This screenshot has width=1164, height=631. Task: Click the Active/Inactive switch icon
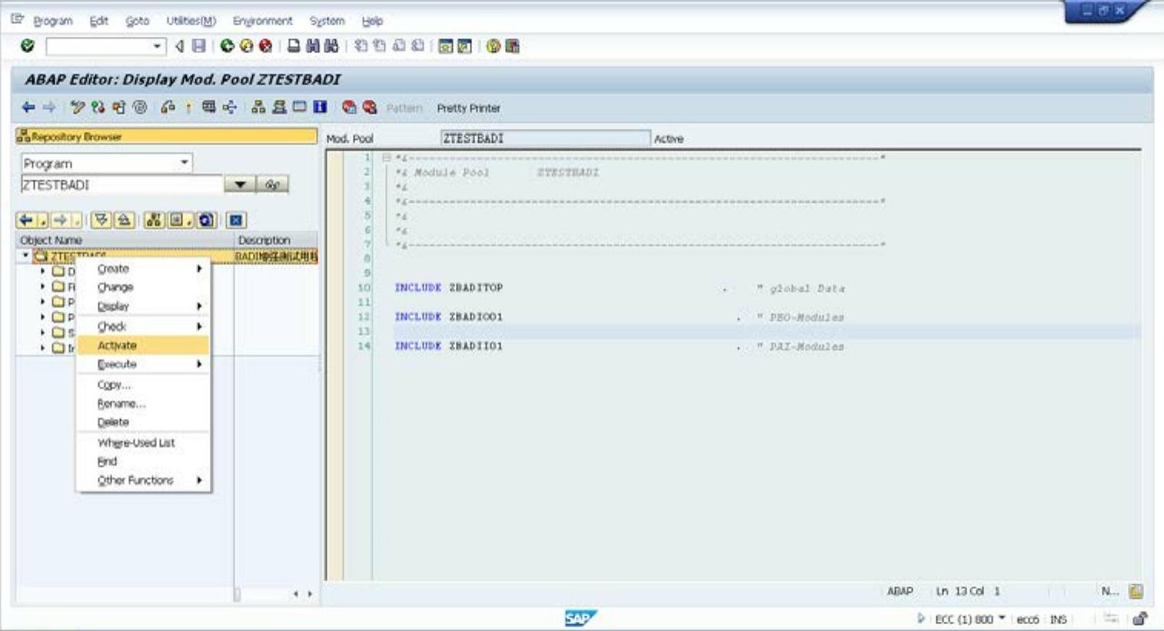pos(98,108)
